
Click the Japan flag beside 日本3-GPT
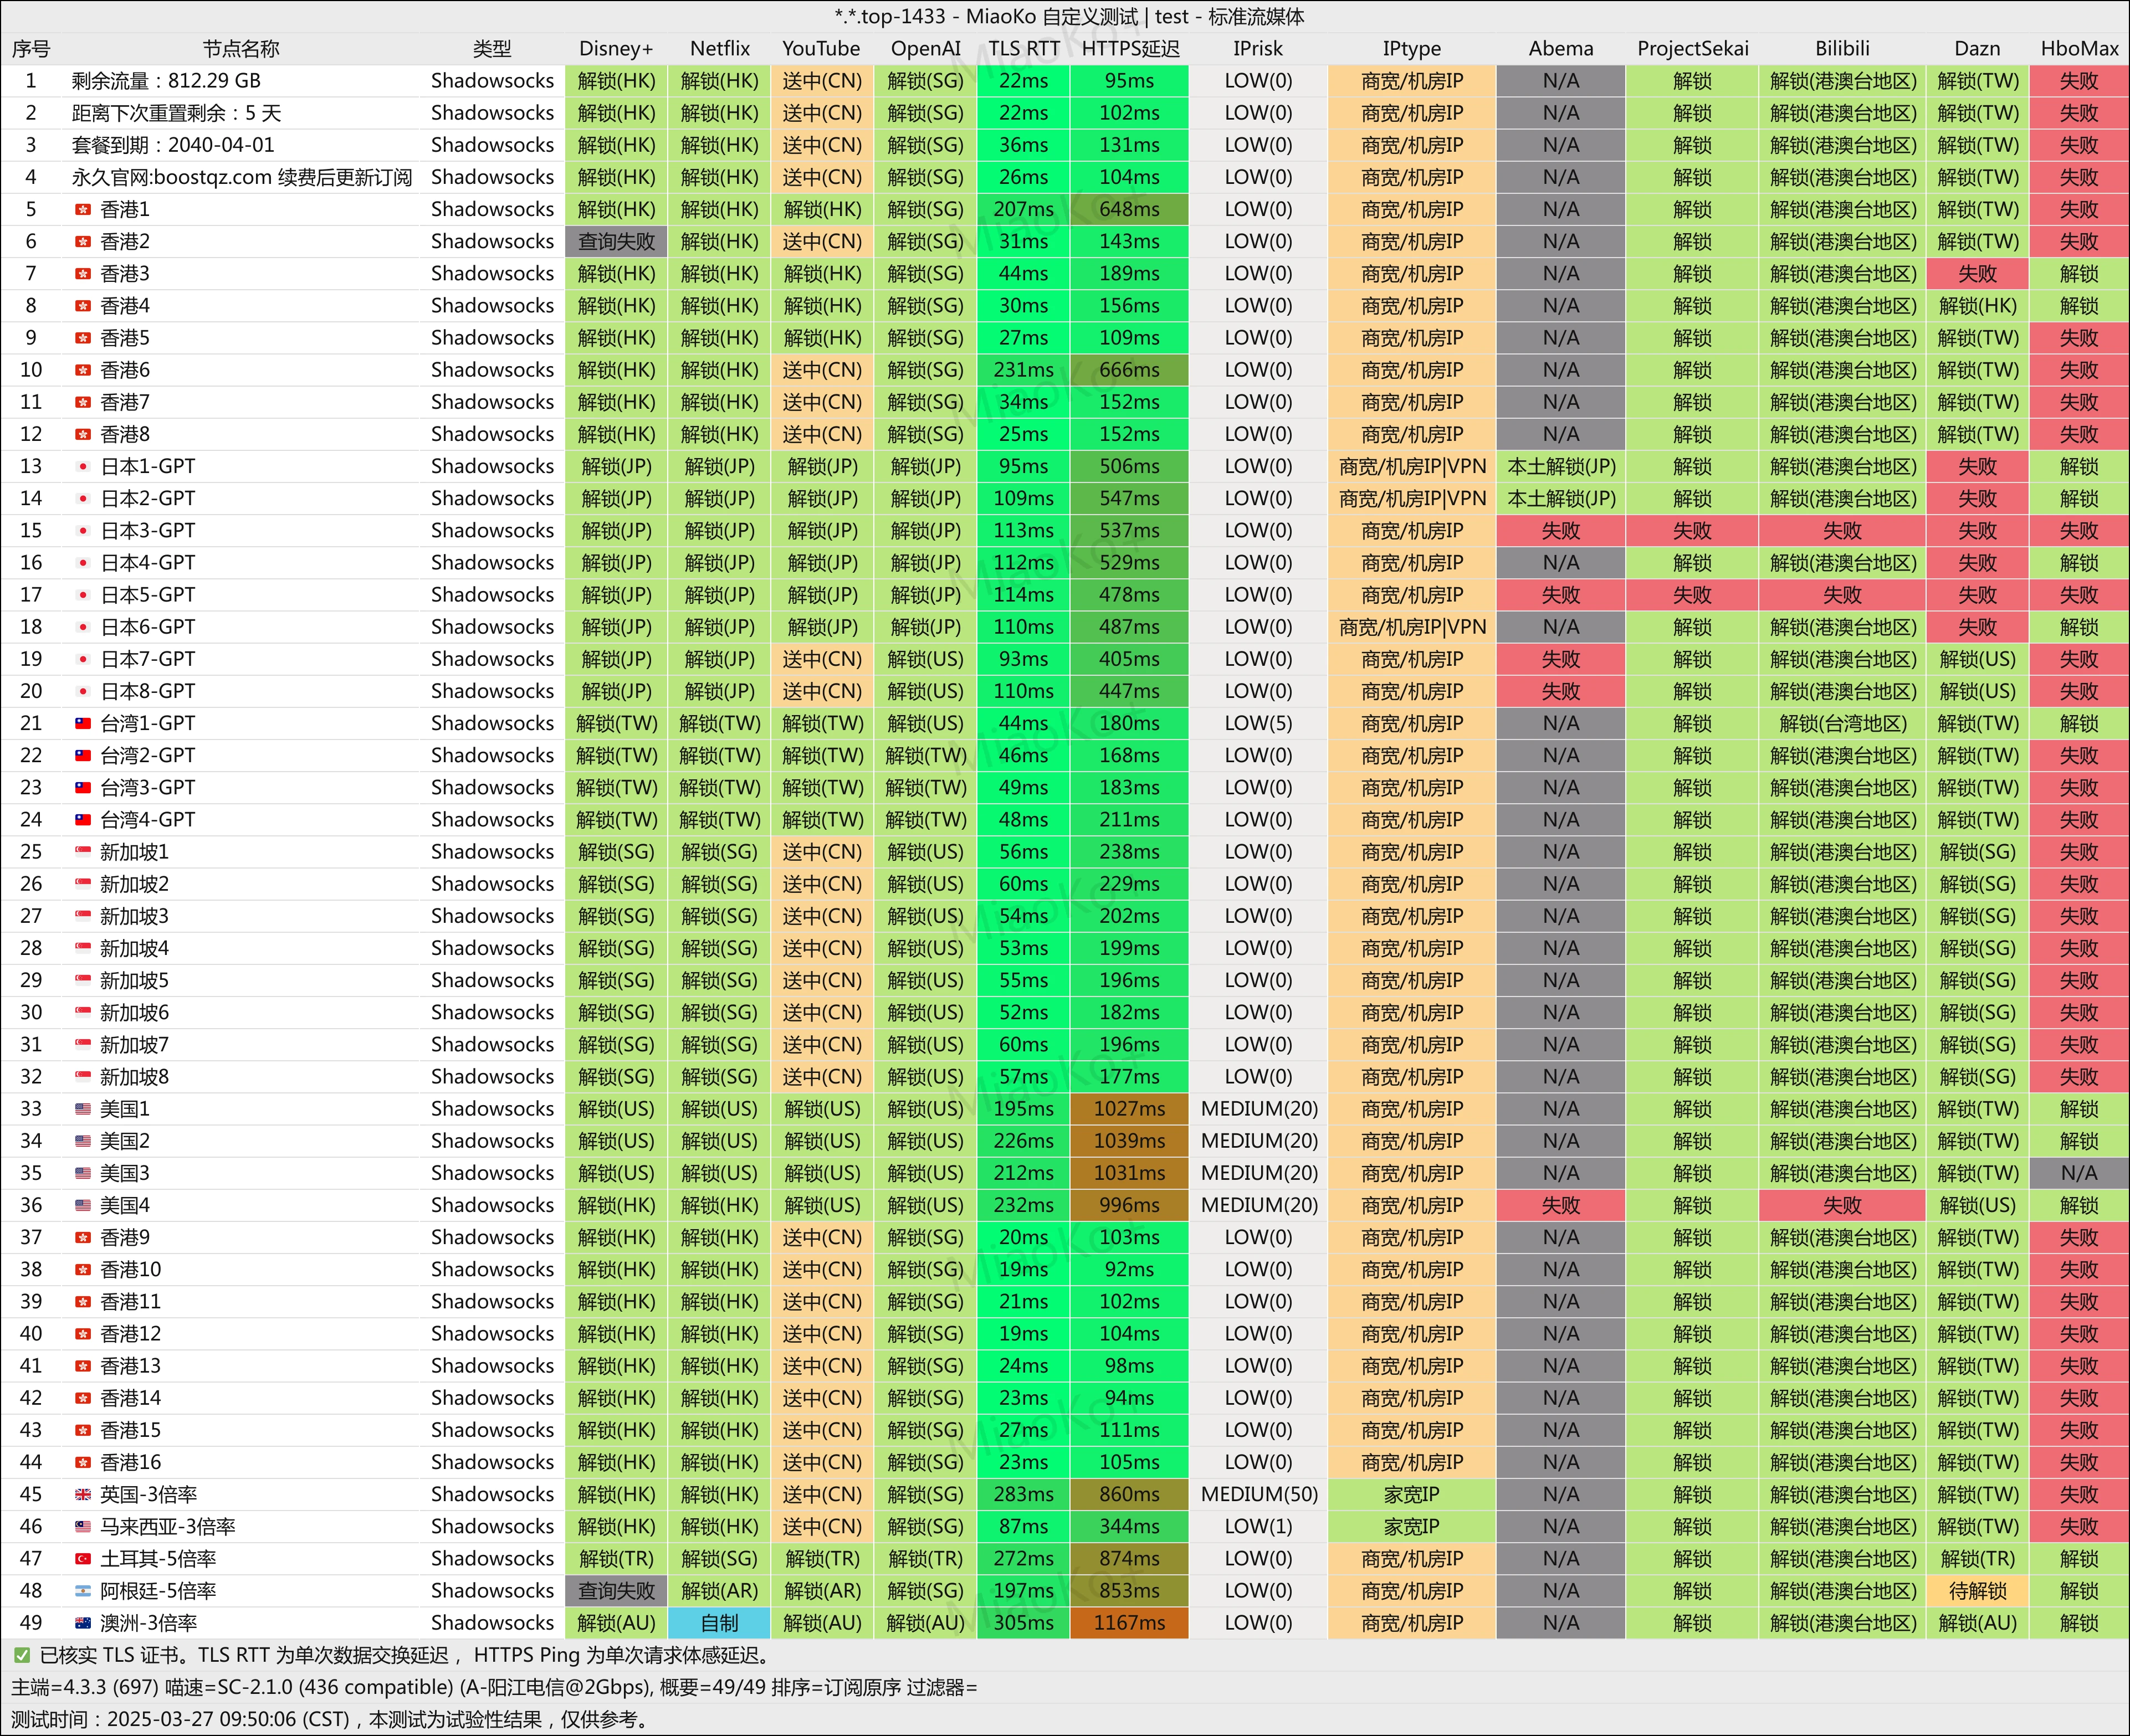pyautogui.click(x=83, y=530)
